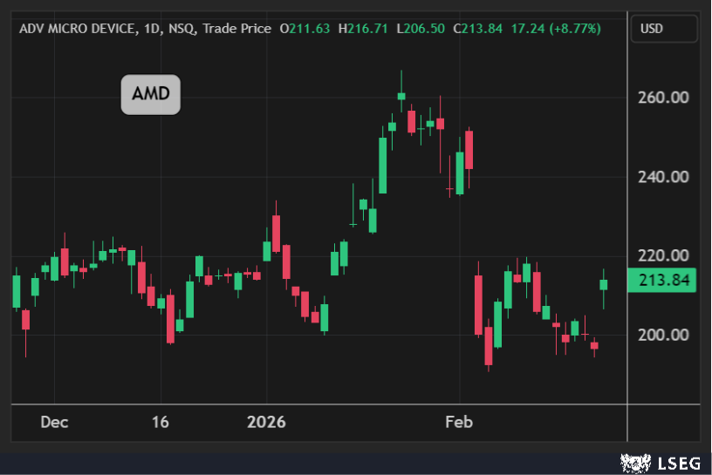Viewport: 712px width, 475px height.
Task: Click the last green candlestick on the right
Action: coord(603,285)
